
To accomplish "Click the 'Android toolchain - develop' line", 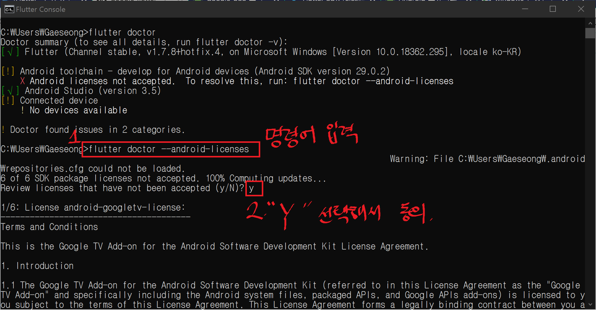I will point(195,71).
